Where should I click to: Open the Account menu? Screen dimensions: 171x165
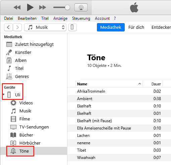pos(102,18)
